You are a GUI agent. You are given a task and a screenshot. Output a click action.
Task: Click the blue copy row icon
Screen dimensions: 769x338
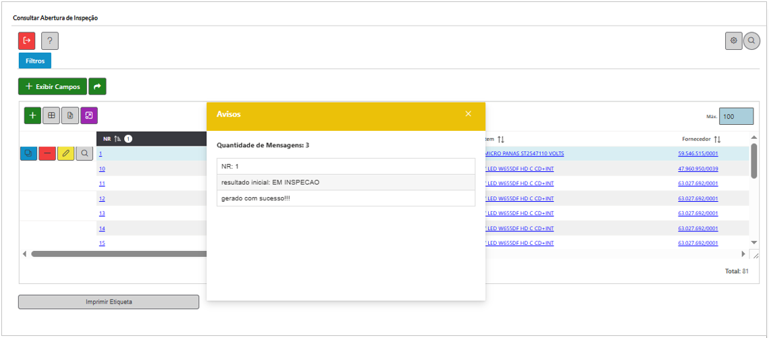click(x=28, y=154)
